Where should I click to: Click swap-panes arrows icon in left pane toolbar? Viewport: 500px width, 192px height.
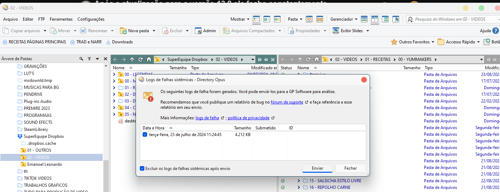[x=266, y=59]
